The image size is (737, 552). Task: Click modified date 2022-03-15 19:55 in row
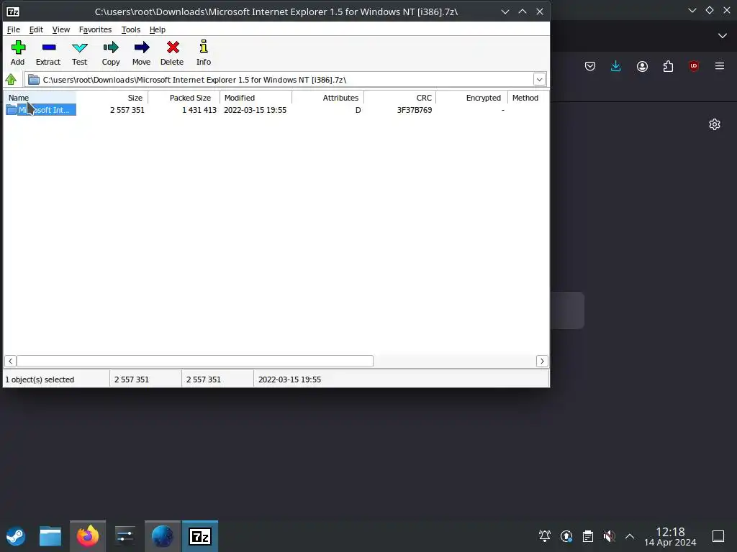[256, 110]
